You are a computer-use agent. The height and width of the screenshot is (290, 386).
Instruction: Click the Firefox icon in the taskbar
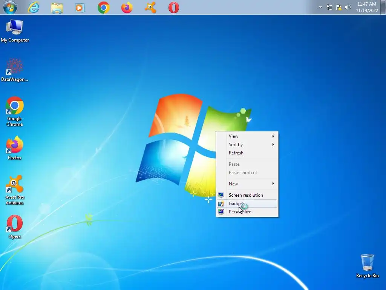pyautogui.click(x=127, y=8)
